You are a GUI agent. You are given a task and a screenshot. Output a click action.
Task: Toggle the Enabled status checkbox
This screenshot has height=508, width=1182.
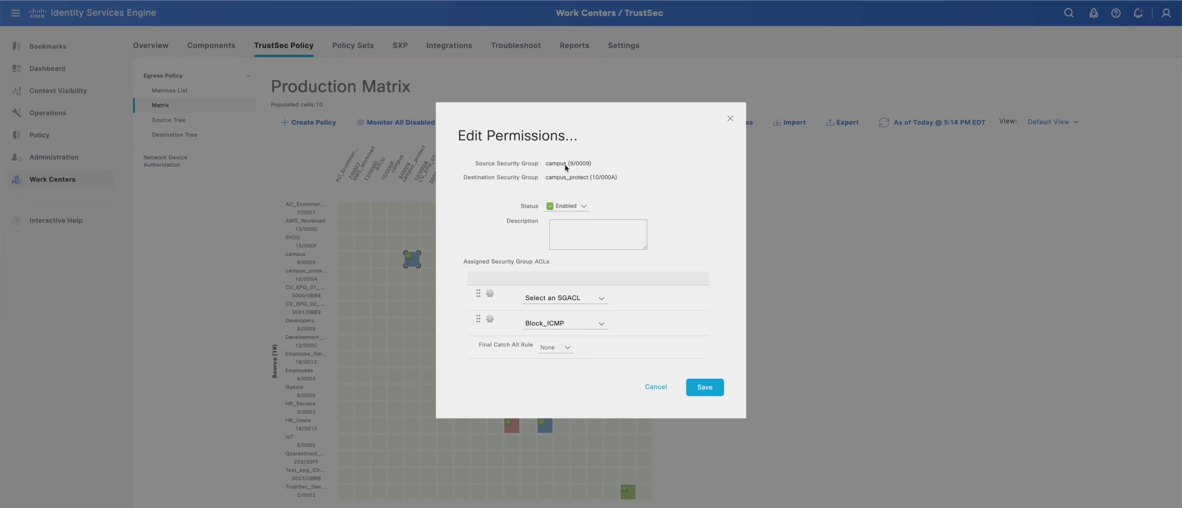click(550, 206)
